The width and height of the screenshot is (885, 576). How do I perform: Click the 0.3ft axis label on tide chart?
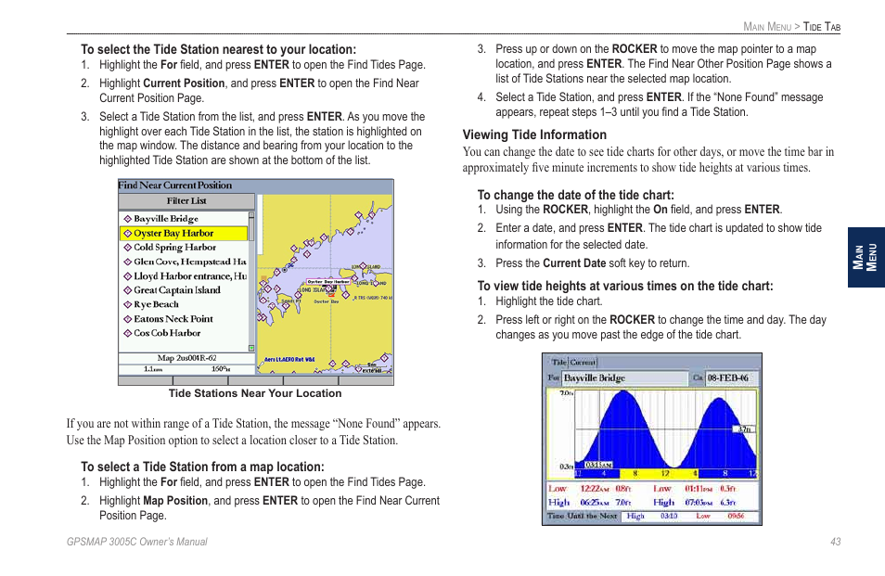coord(566,467)
